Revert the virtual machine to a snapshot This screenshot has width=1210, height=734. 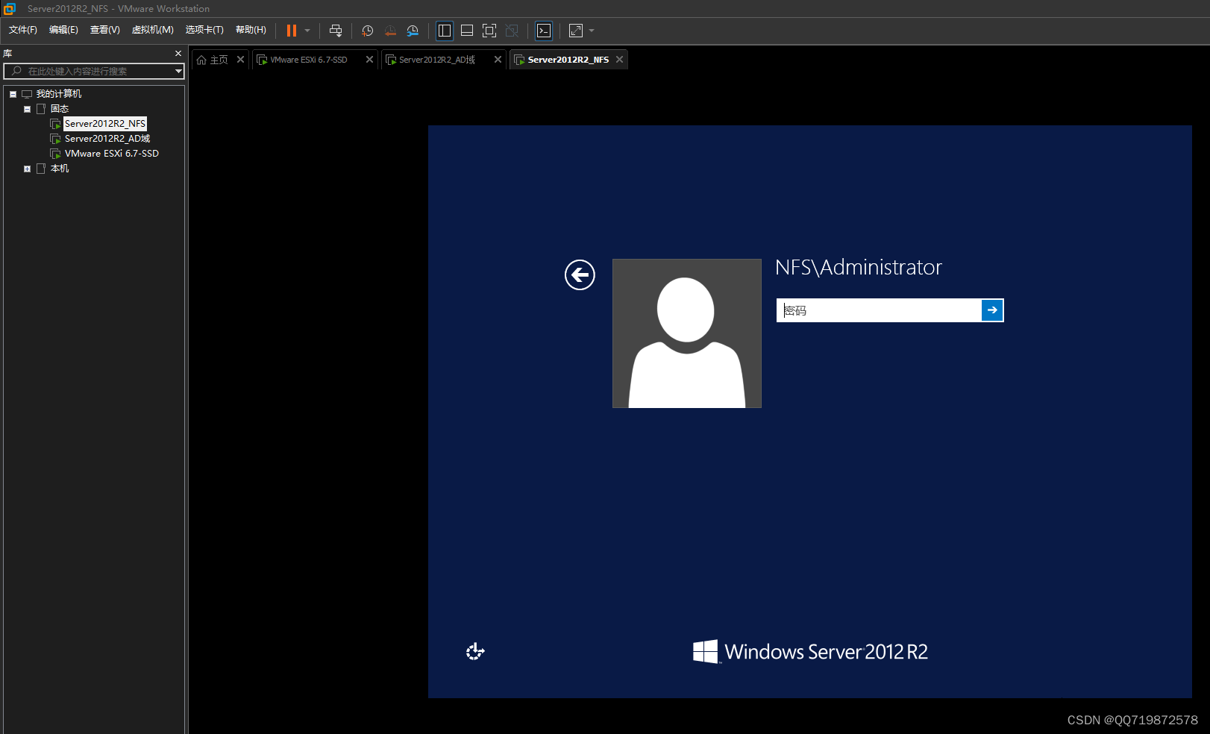[390, 31]
